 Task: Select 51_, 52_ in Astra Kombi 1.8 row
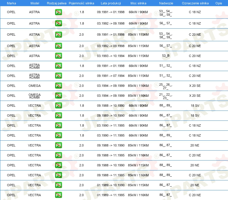coord(166,66)
